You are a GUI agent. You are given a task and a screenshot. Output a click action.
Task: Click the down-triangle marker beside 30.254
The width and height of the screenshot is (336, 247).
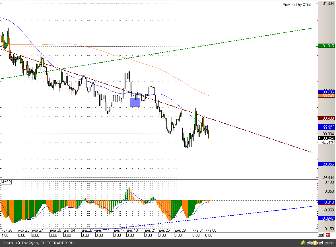pyautogui.click(x=320, y=138)
